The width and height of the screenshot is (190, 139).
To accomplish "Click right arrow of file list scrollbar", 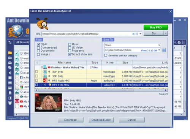I will click(x=166, y=90).
